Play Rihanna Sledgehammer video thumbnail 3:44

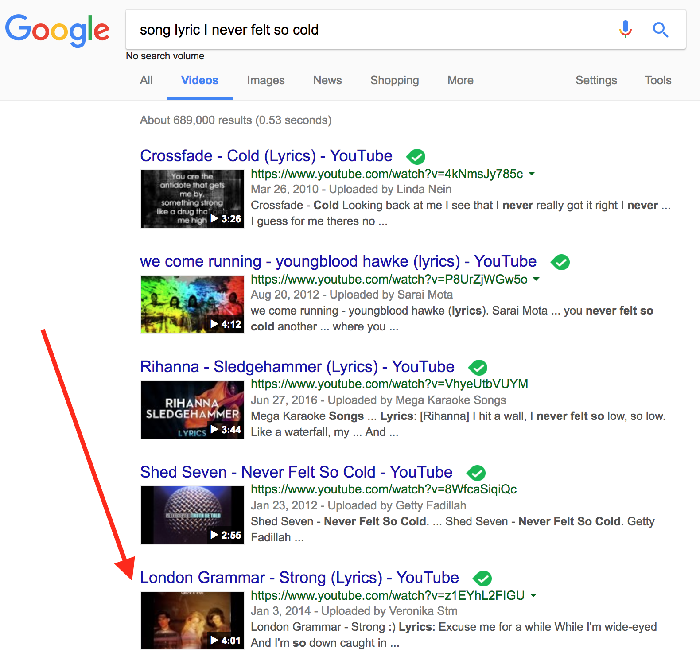click(192, 410)
